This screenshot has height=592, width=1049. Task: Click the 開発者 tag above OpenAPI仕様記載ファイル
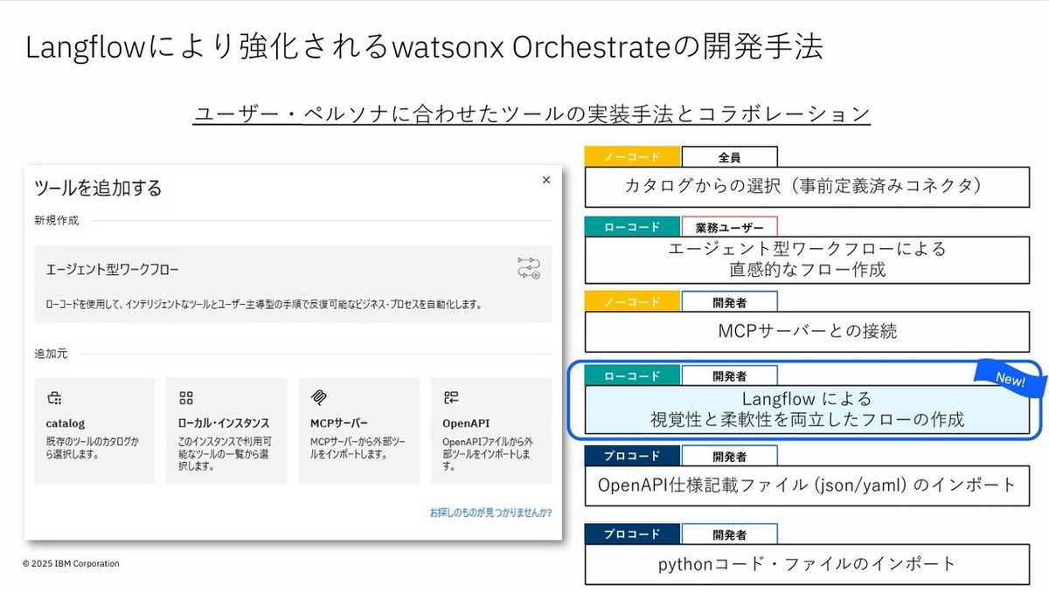[729, 456]
